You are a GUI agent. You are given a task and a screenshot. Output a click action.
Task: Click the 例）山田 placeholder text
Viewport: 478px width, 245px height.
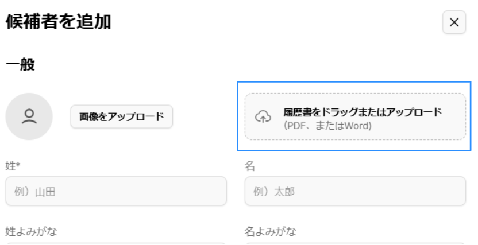(x=35, y=192)
